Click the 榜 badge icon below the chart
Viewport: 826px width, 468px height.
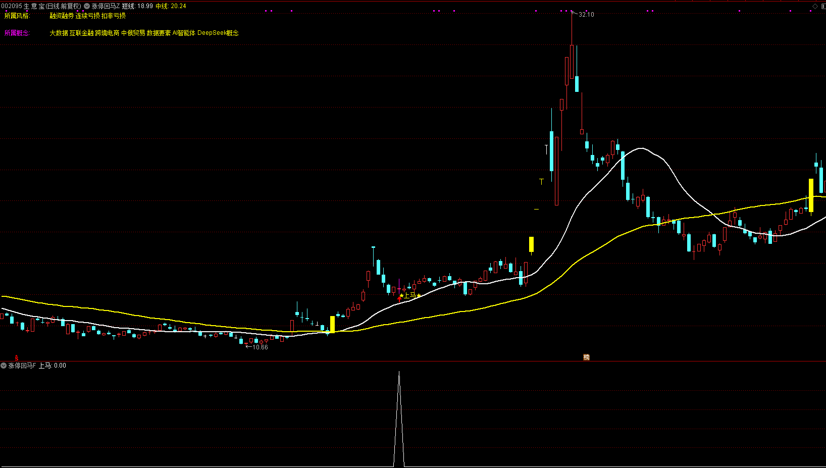[x=586, y=357]
